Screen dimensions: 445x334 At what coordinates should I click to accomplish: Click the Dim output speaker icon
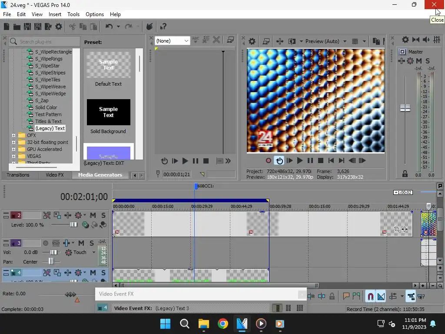(x=426, y=40)
